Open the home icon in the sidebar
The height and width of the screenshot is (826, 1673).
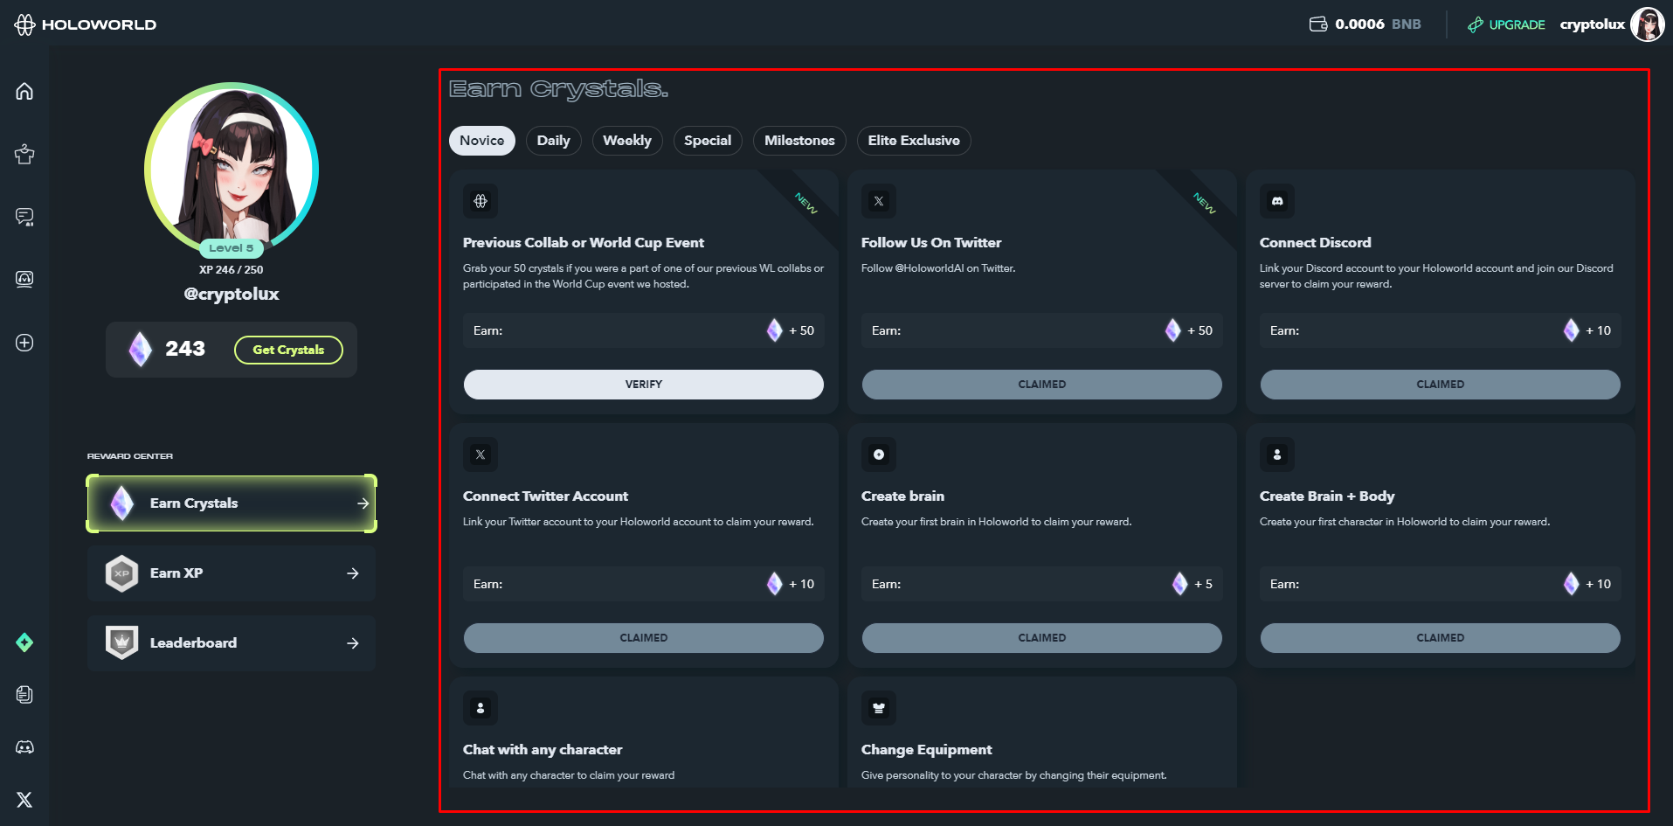coord(24,91)
